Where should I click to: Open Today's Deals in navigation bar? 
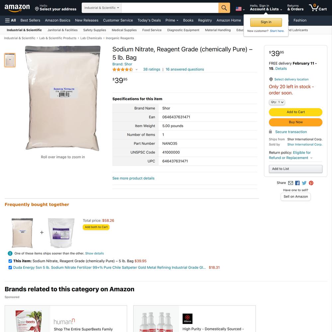[149, 20]
